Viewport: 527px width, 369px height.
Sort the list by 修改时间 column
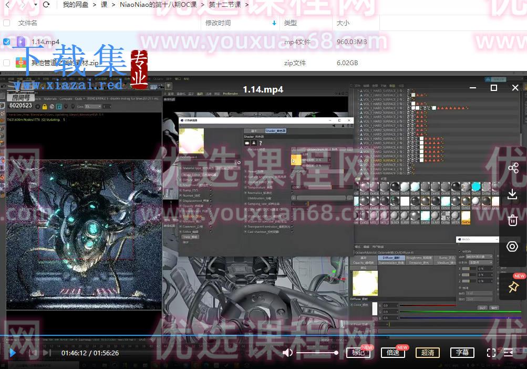coord(218,23)
